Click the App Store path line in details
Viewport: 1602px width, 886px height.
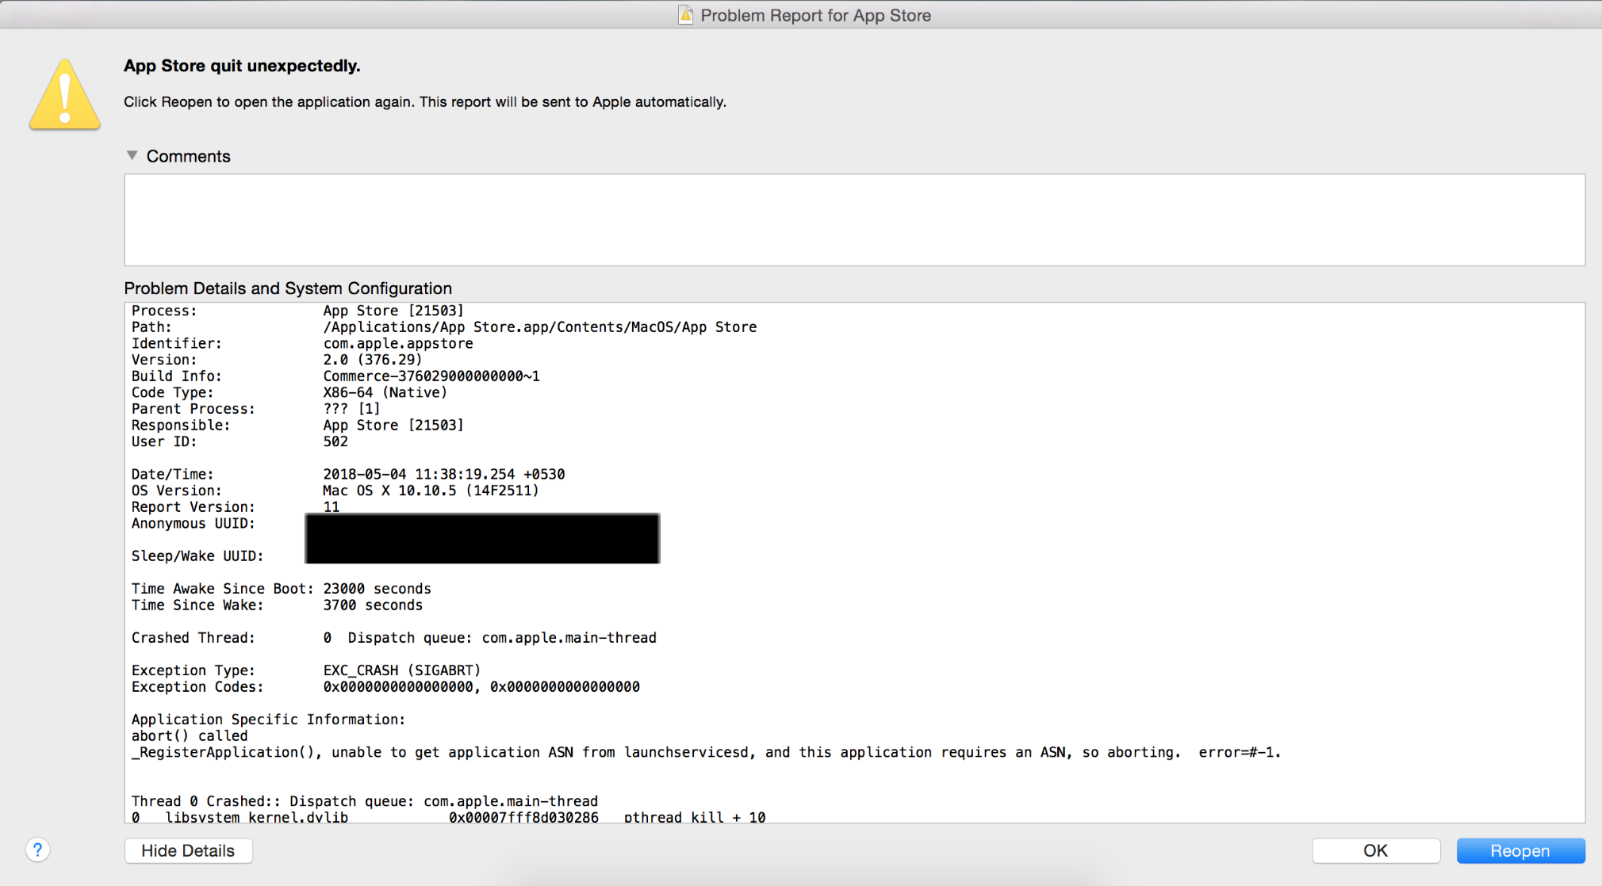(539, 327)
